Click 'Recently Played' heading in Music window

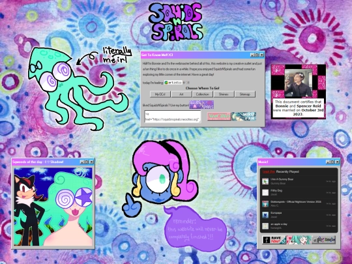[287, 171]
